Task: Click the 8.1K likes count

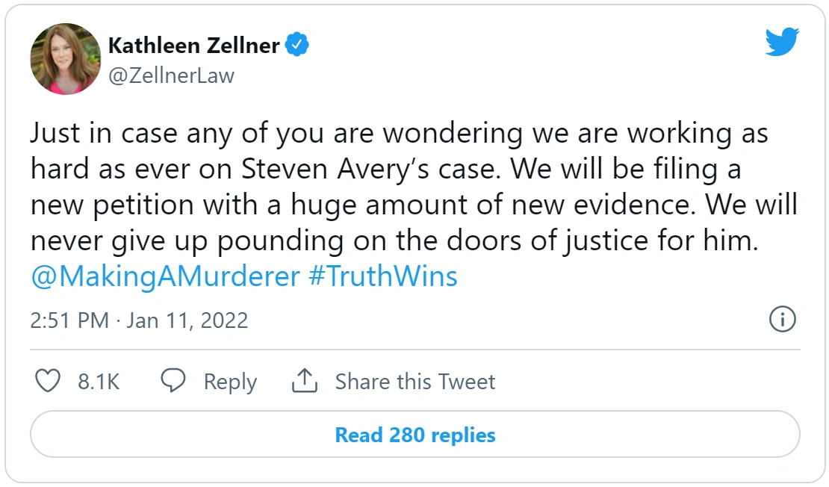Action: point(99,382)
